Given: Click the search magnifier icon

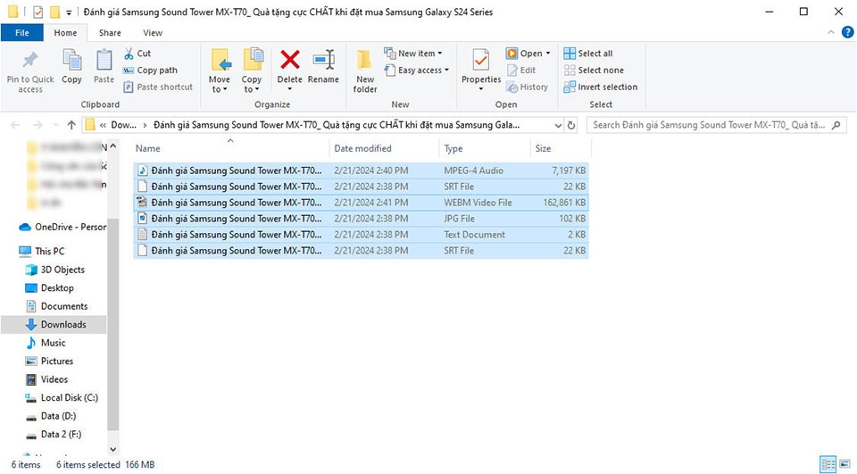Looking at the screenshot, I should coord(836,125).
